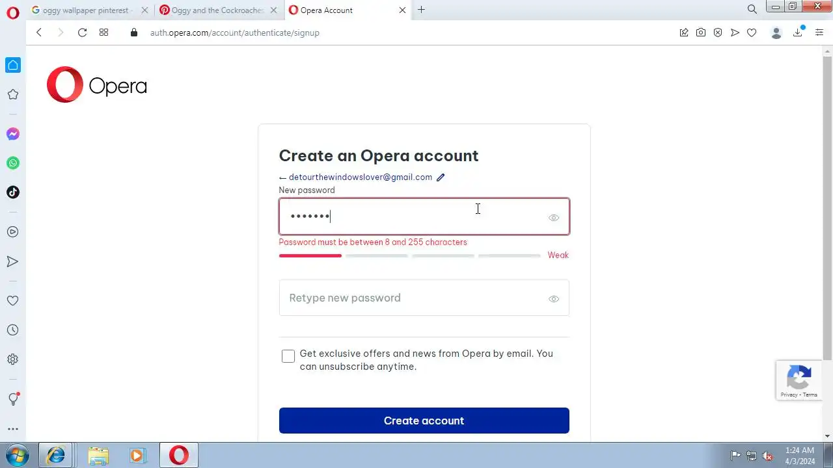This screenshot has height=468, width=833.
Task: Open My Flow arrow icon in sidebar
Action: (x=12, y=261)
